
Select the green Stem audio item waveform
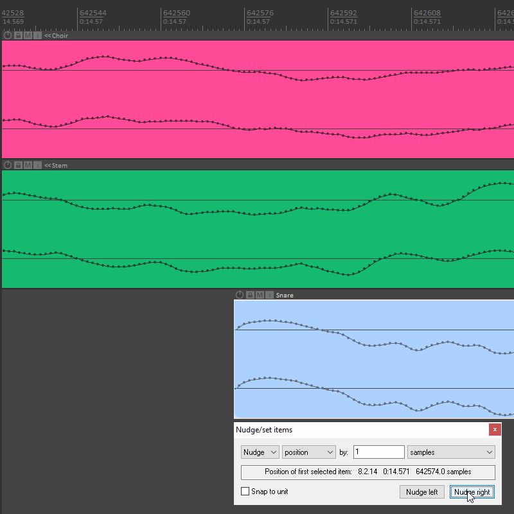(258, 229)
